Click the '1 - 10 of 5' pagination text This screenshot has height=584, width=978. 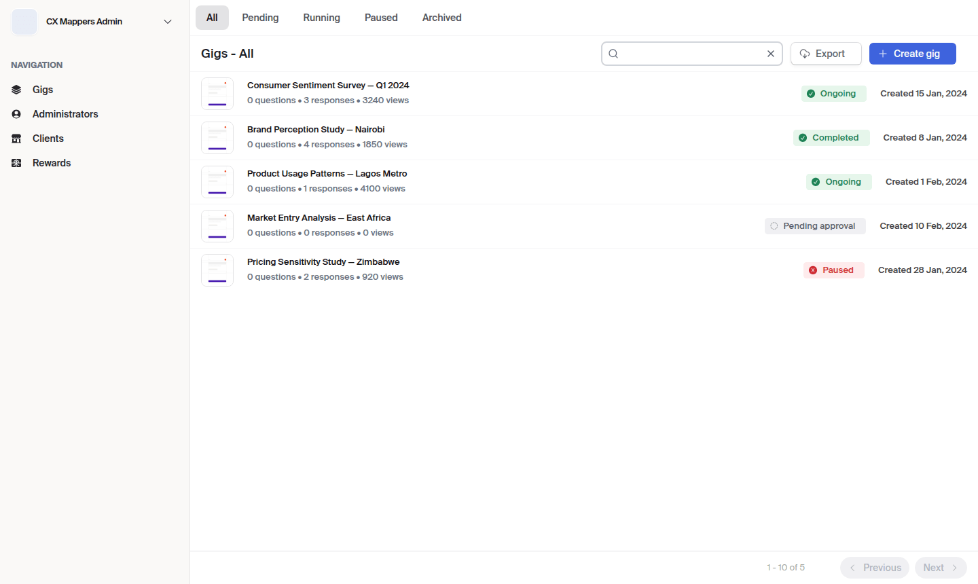786,568
